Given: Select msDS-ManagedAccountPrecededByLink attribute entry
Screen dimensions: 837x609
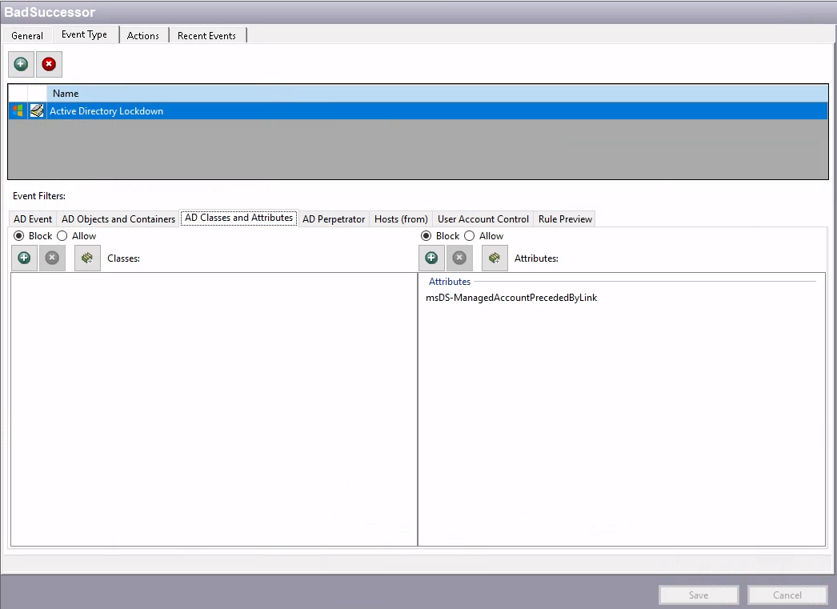Looking at the screenshot, I should [511, 298].
